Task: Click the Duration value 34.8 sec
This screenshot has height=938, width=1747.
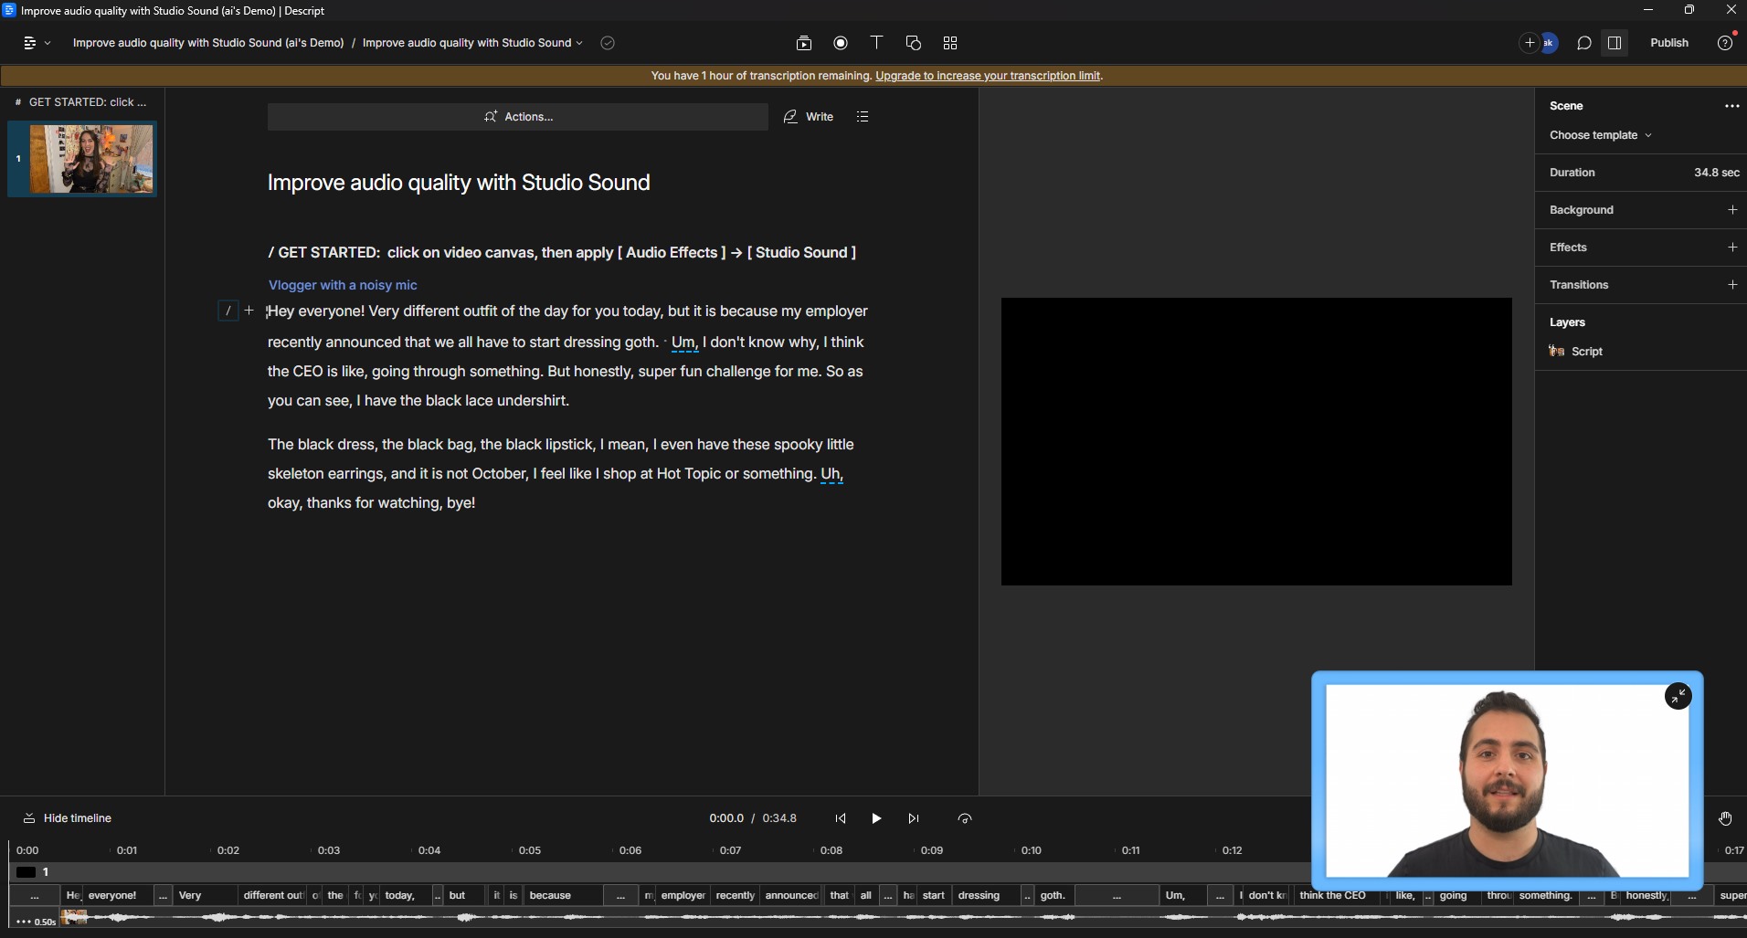Action: point(1716,173)
